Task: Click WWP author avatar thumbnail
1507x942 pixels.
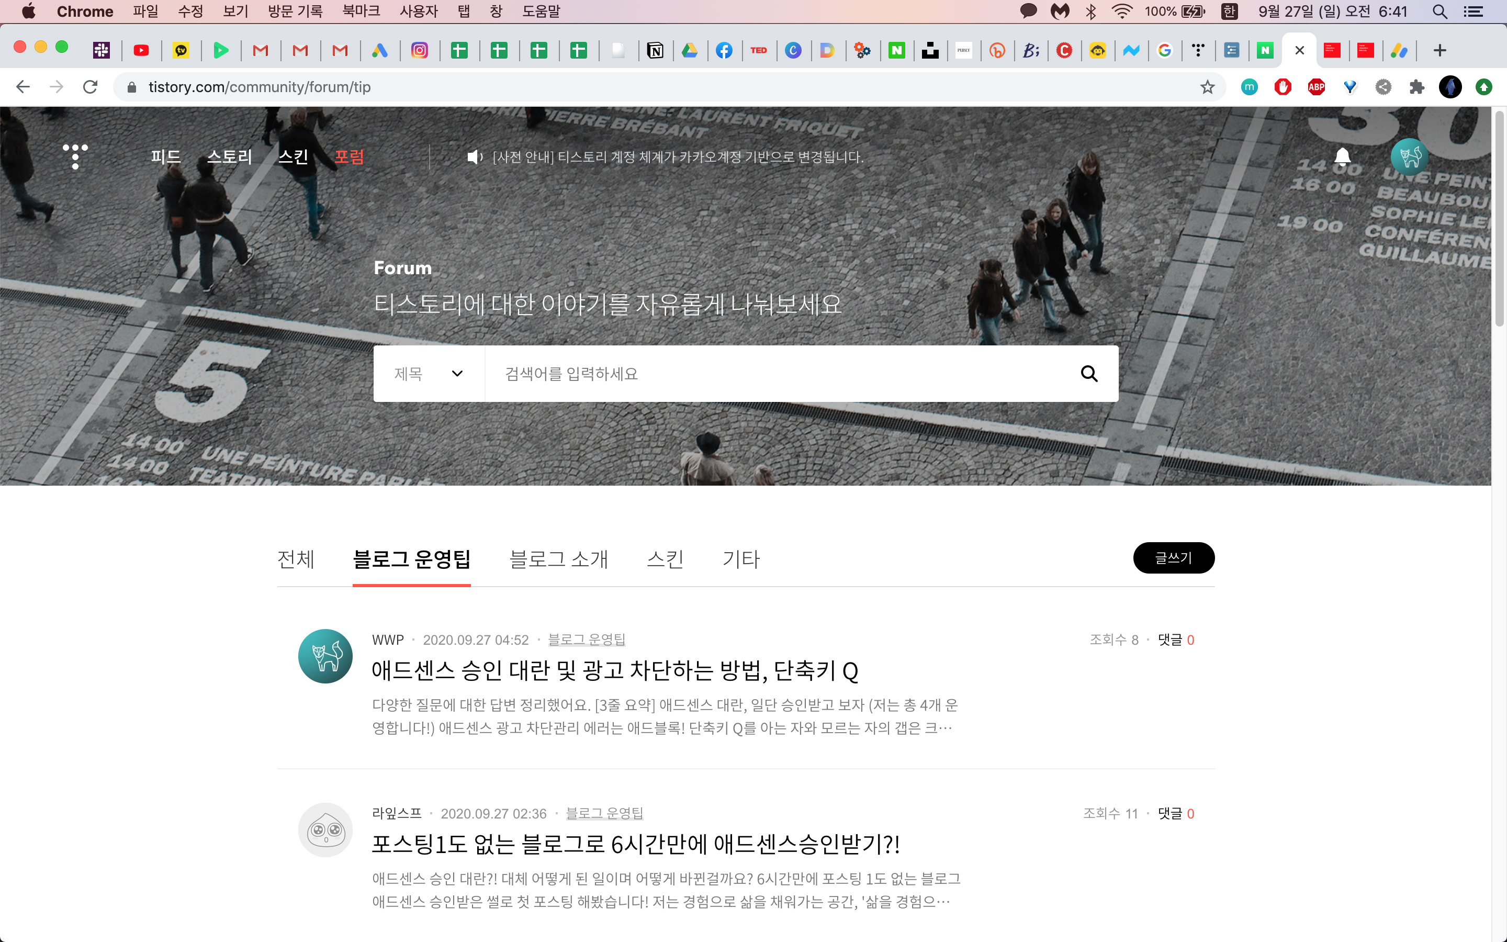Action: (x=325, y=656)
